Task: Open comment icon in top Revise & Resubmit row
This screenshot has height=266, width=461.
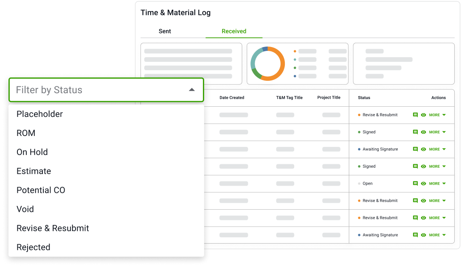Action: 415,115
